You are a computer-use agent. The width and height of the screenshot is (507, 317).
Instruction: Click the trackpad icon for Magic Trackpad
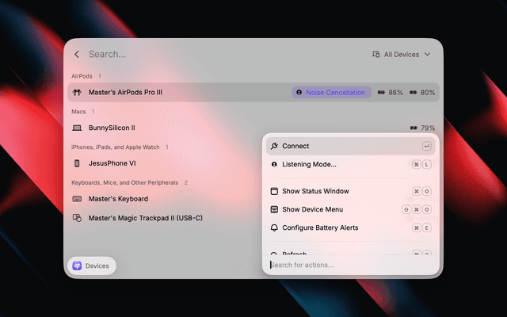click(x=77, y=218)
